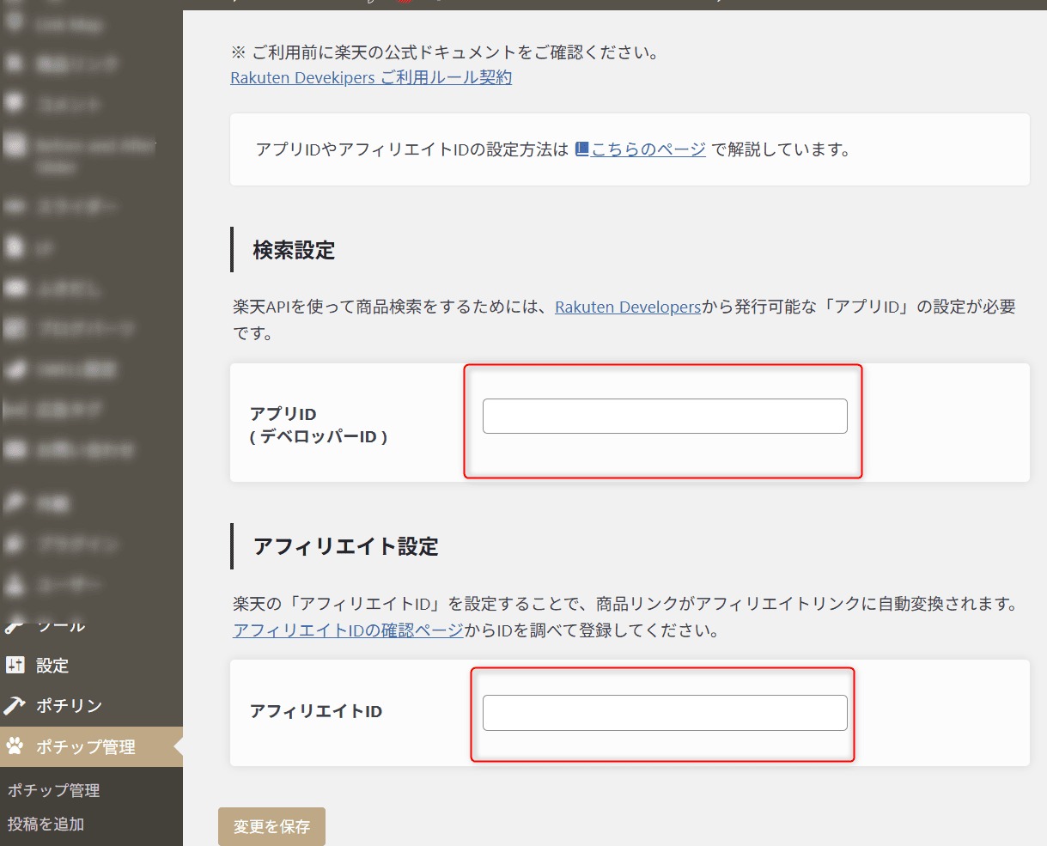Viewport: 1047px width, 846px height.
Task: Choose ポチップ管理 submenu entry under the highlighted menu
Action: 53,790
